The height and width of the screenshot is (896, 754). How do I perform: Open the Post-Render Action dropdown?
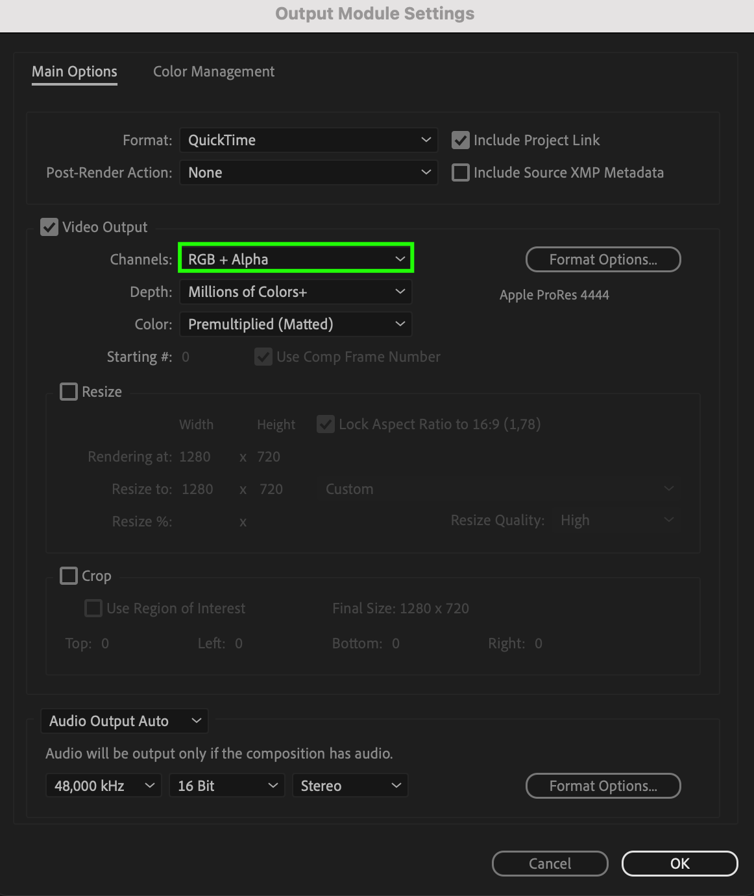308,172
